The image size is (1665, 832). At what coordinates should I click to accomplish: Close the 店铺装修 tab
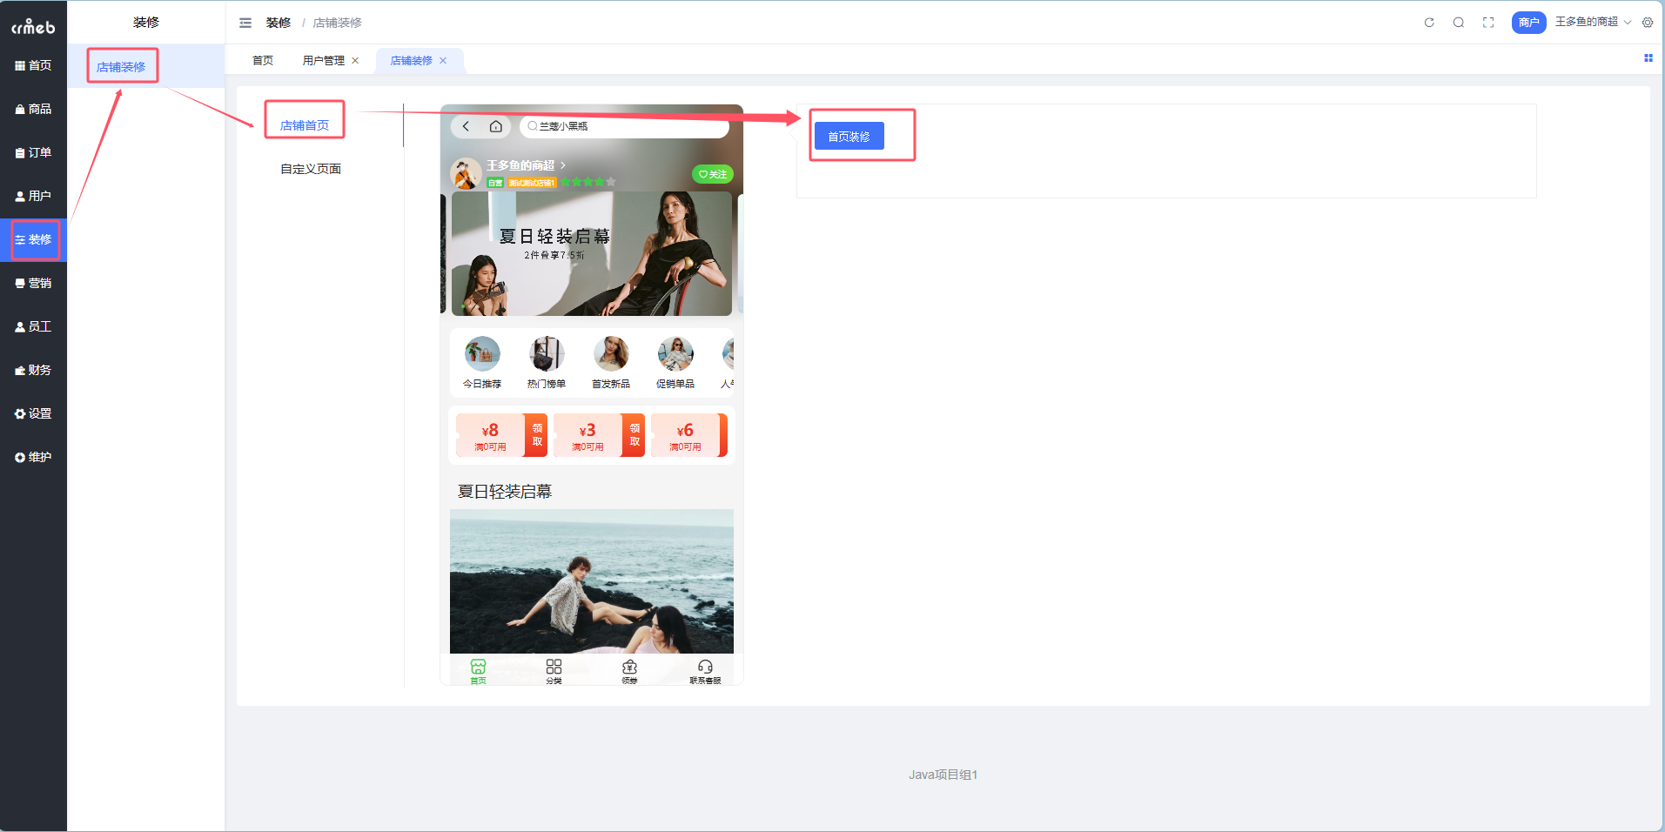tap(443, 61)
